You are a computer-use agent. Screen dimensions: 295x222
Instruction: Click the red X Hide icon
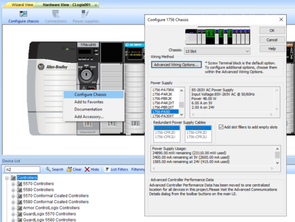pos(87,169)
